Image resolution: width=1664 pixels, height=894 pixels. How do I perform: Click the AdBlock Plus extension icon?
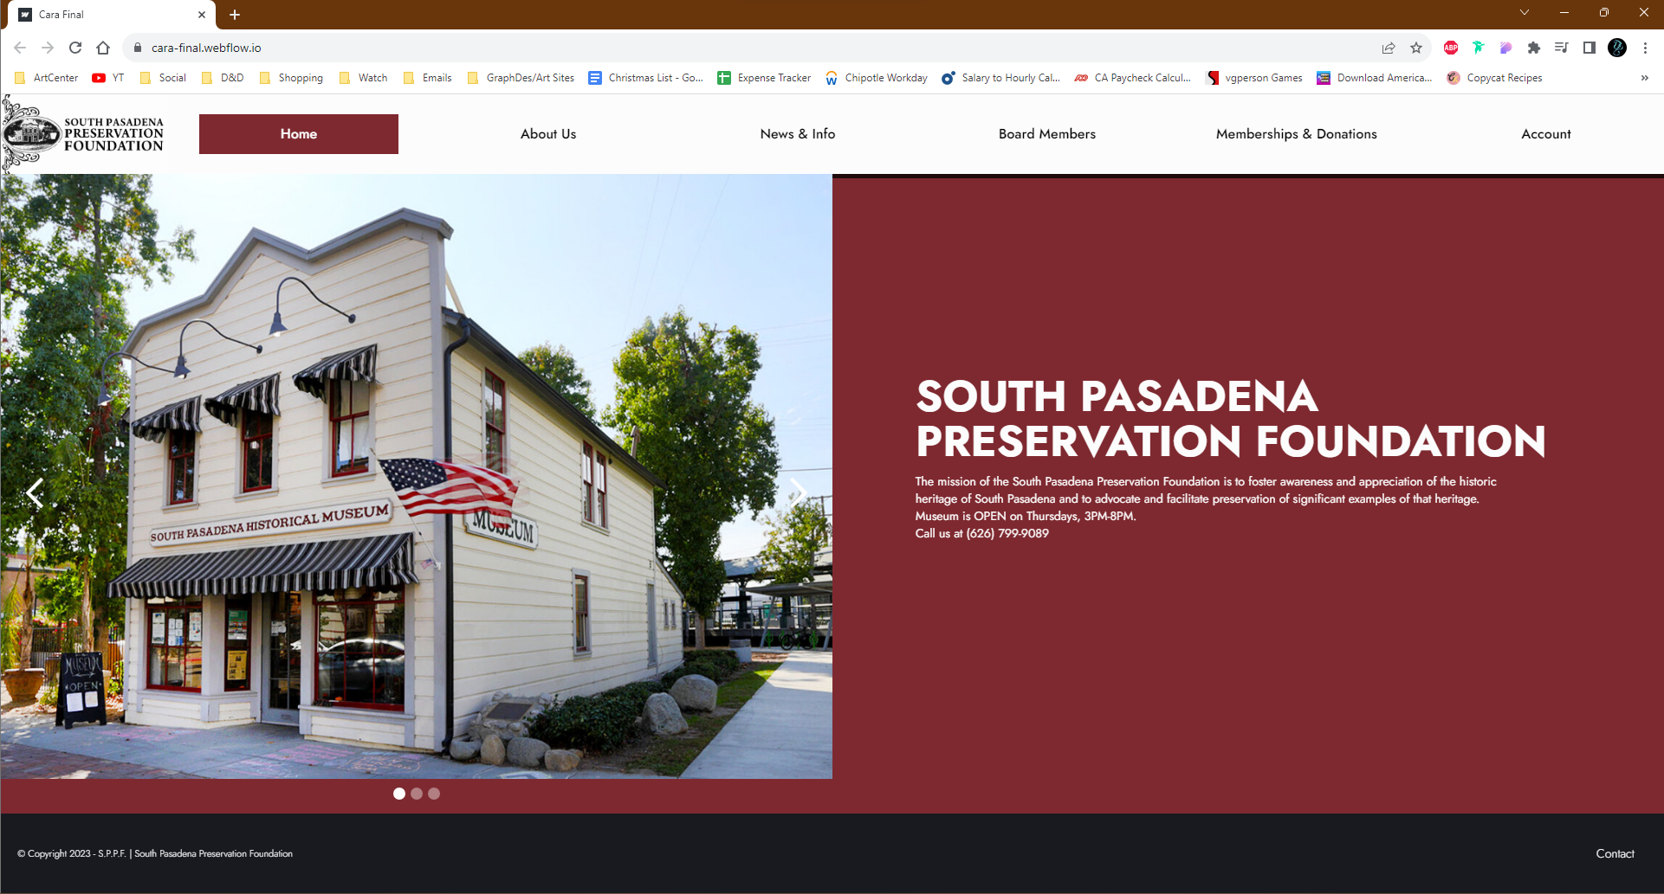click(x=1451, y=48)
